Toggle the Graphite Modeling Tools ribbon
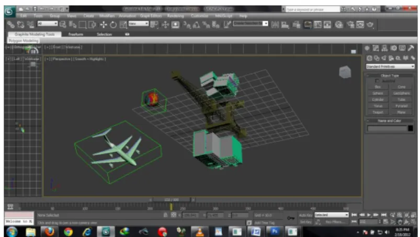Viewport: 420px width, 237px height. pos(308,25)
